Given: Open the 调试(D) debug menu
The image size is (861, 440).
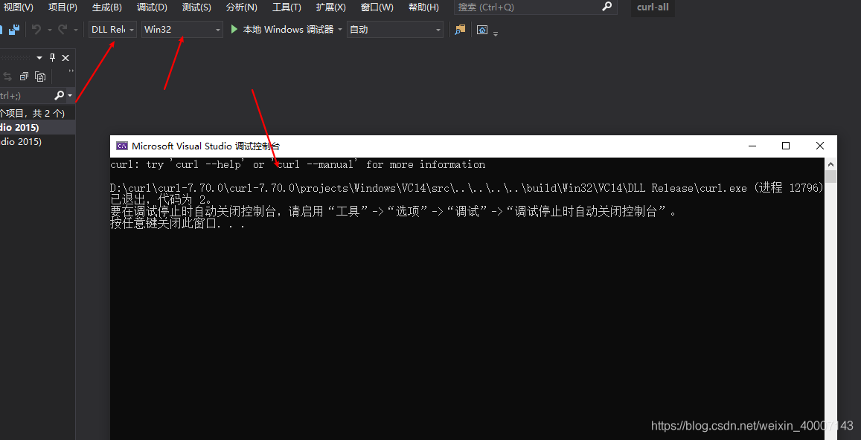Looking at the screenshot, I should 152,7.
